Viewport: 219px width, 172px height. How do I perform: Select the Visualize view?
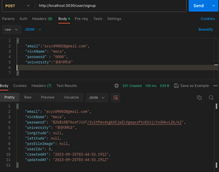pyautogui.click(x=71, y=97)
